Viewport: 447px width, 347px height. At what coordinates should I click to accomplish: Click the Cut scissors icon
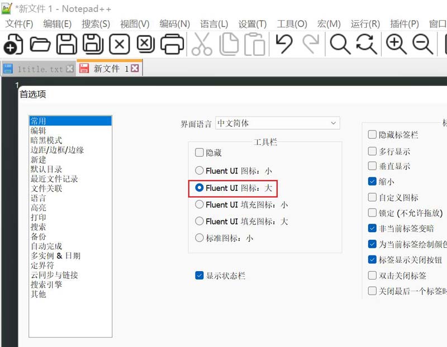(202, 44)
